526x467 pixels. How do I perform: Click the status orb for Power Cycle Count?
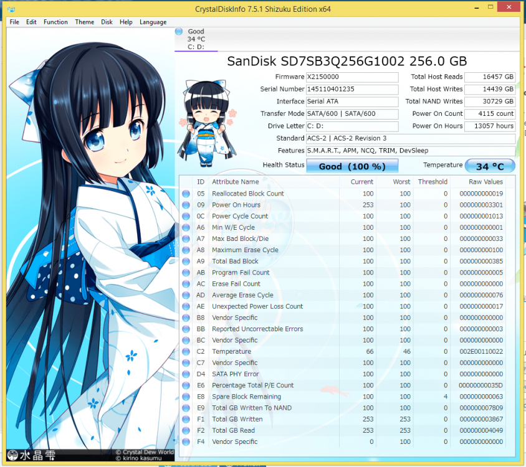[186, 216]
